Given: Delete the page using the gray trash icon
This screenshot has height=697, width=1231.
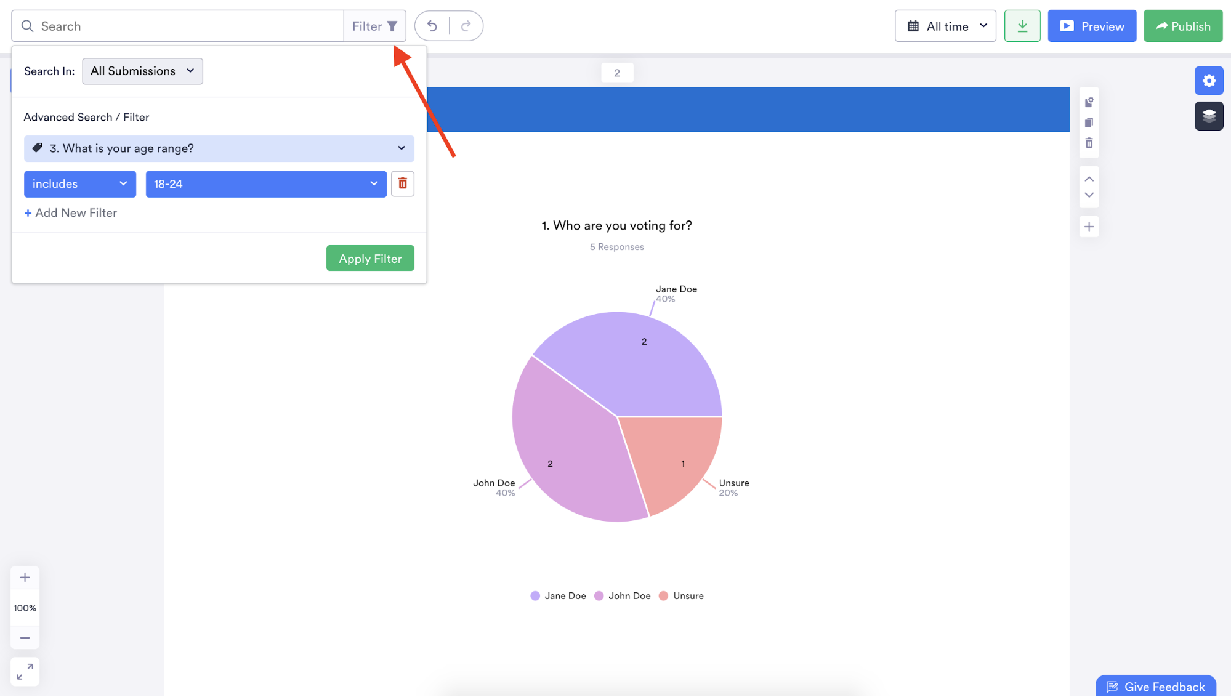Looking at the screenshot, I should click(x=1089, y=143).
